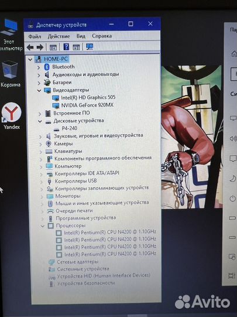Click the Мониторы category icon
The width and height of the screenshot is (237, 317).
pos(50,196)
